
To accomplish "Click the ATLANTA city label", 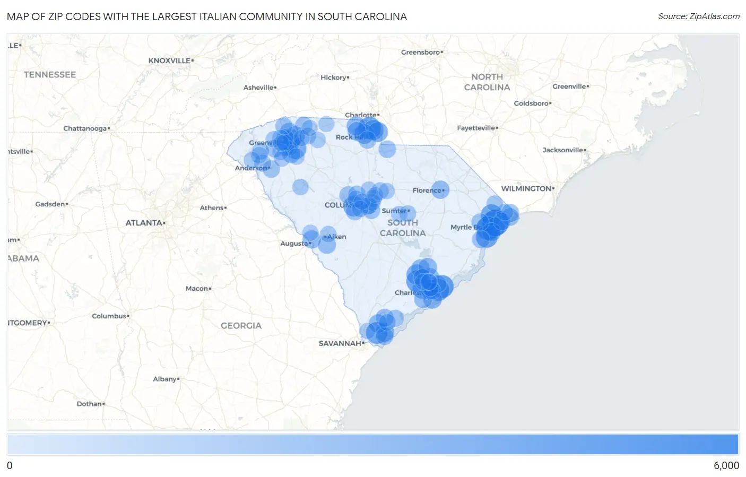I will (144, 223).
